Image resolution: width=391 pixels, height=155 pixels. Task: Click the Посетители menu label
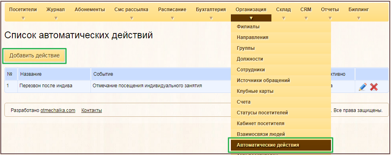23,10
